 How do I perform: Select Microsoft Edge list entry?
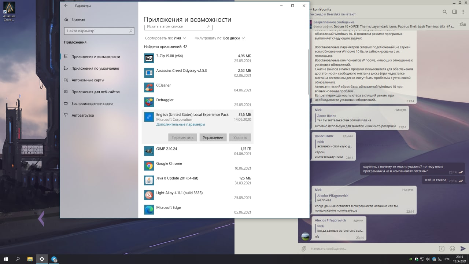(197, 210)
